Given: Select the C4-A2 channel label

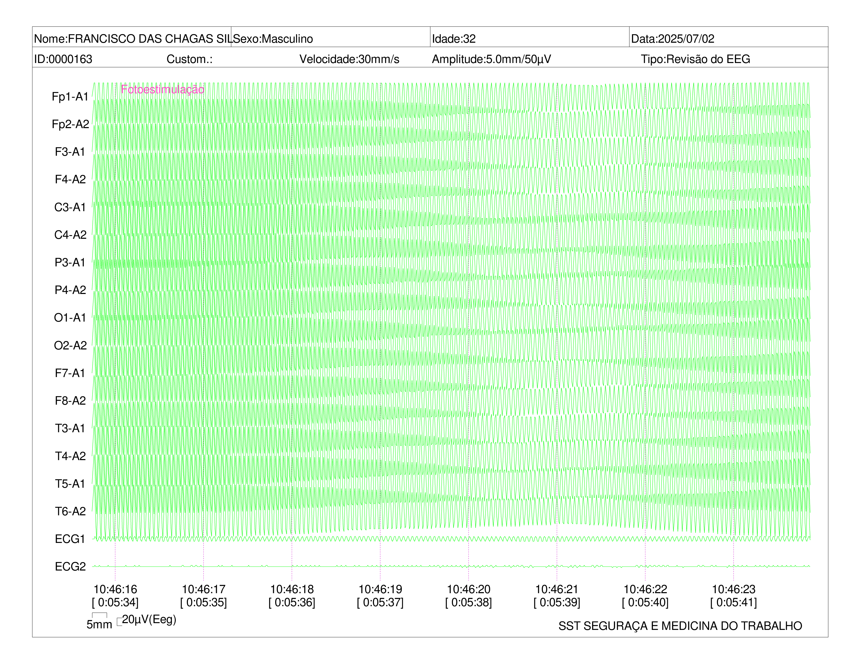Looking at the screenshot, I should [x=70, y=234].
